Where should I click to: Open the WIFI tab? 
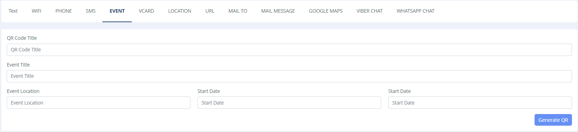coord(36,11)
